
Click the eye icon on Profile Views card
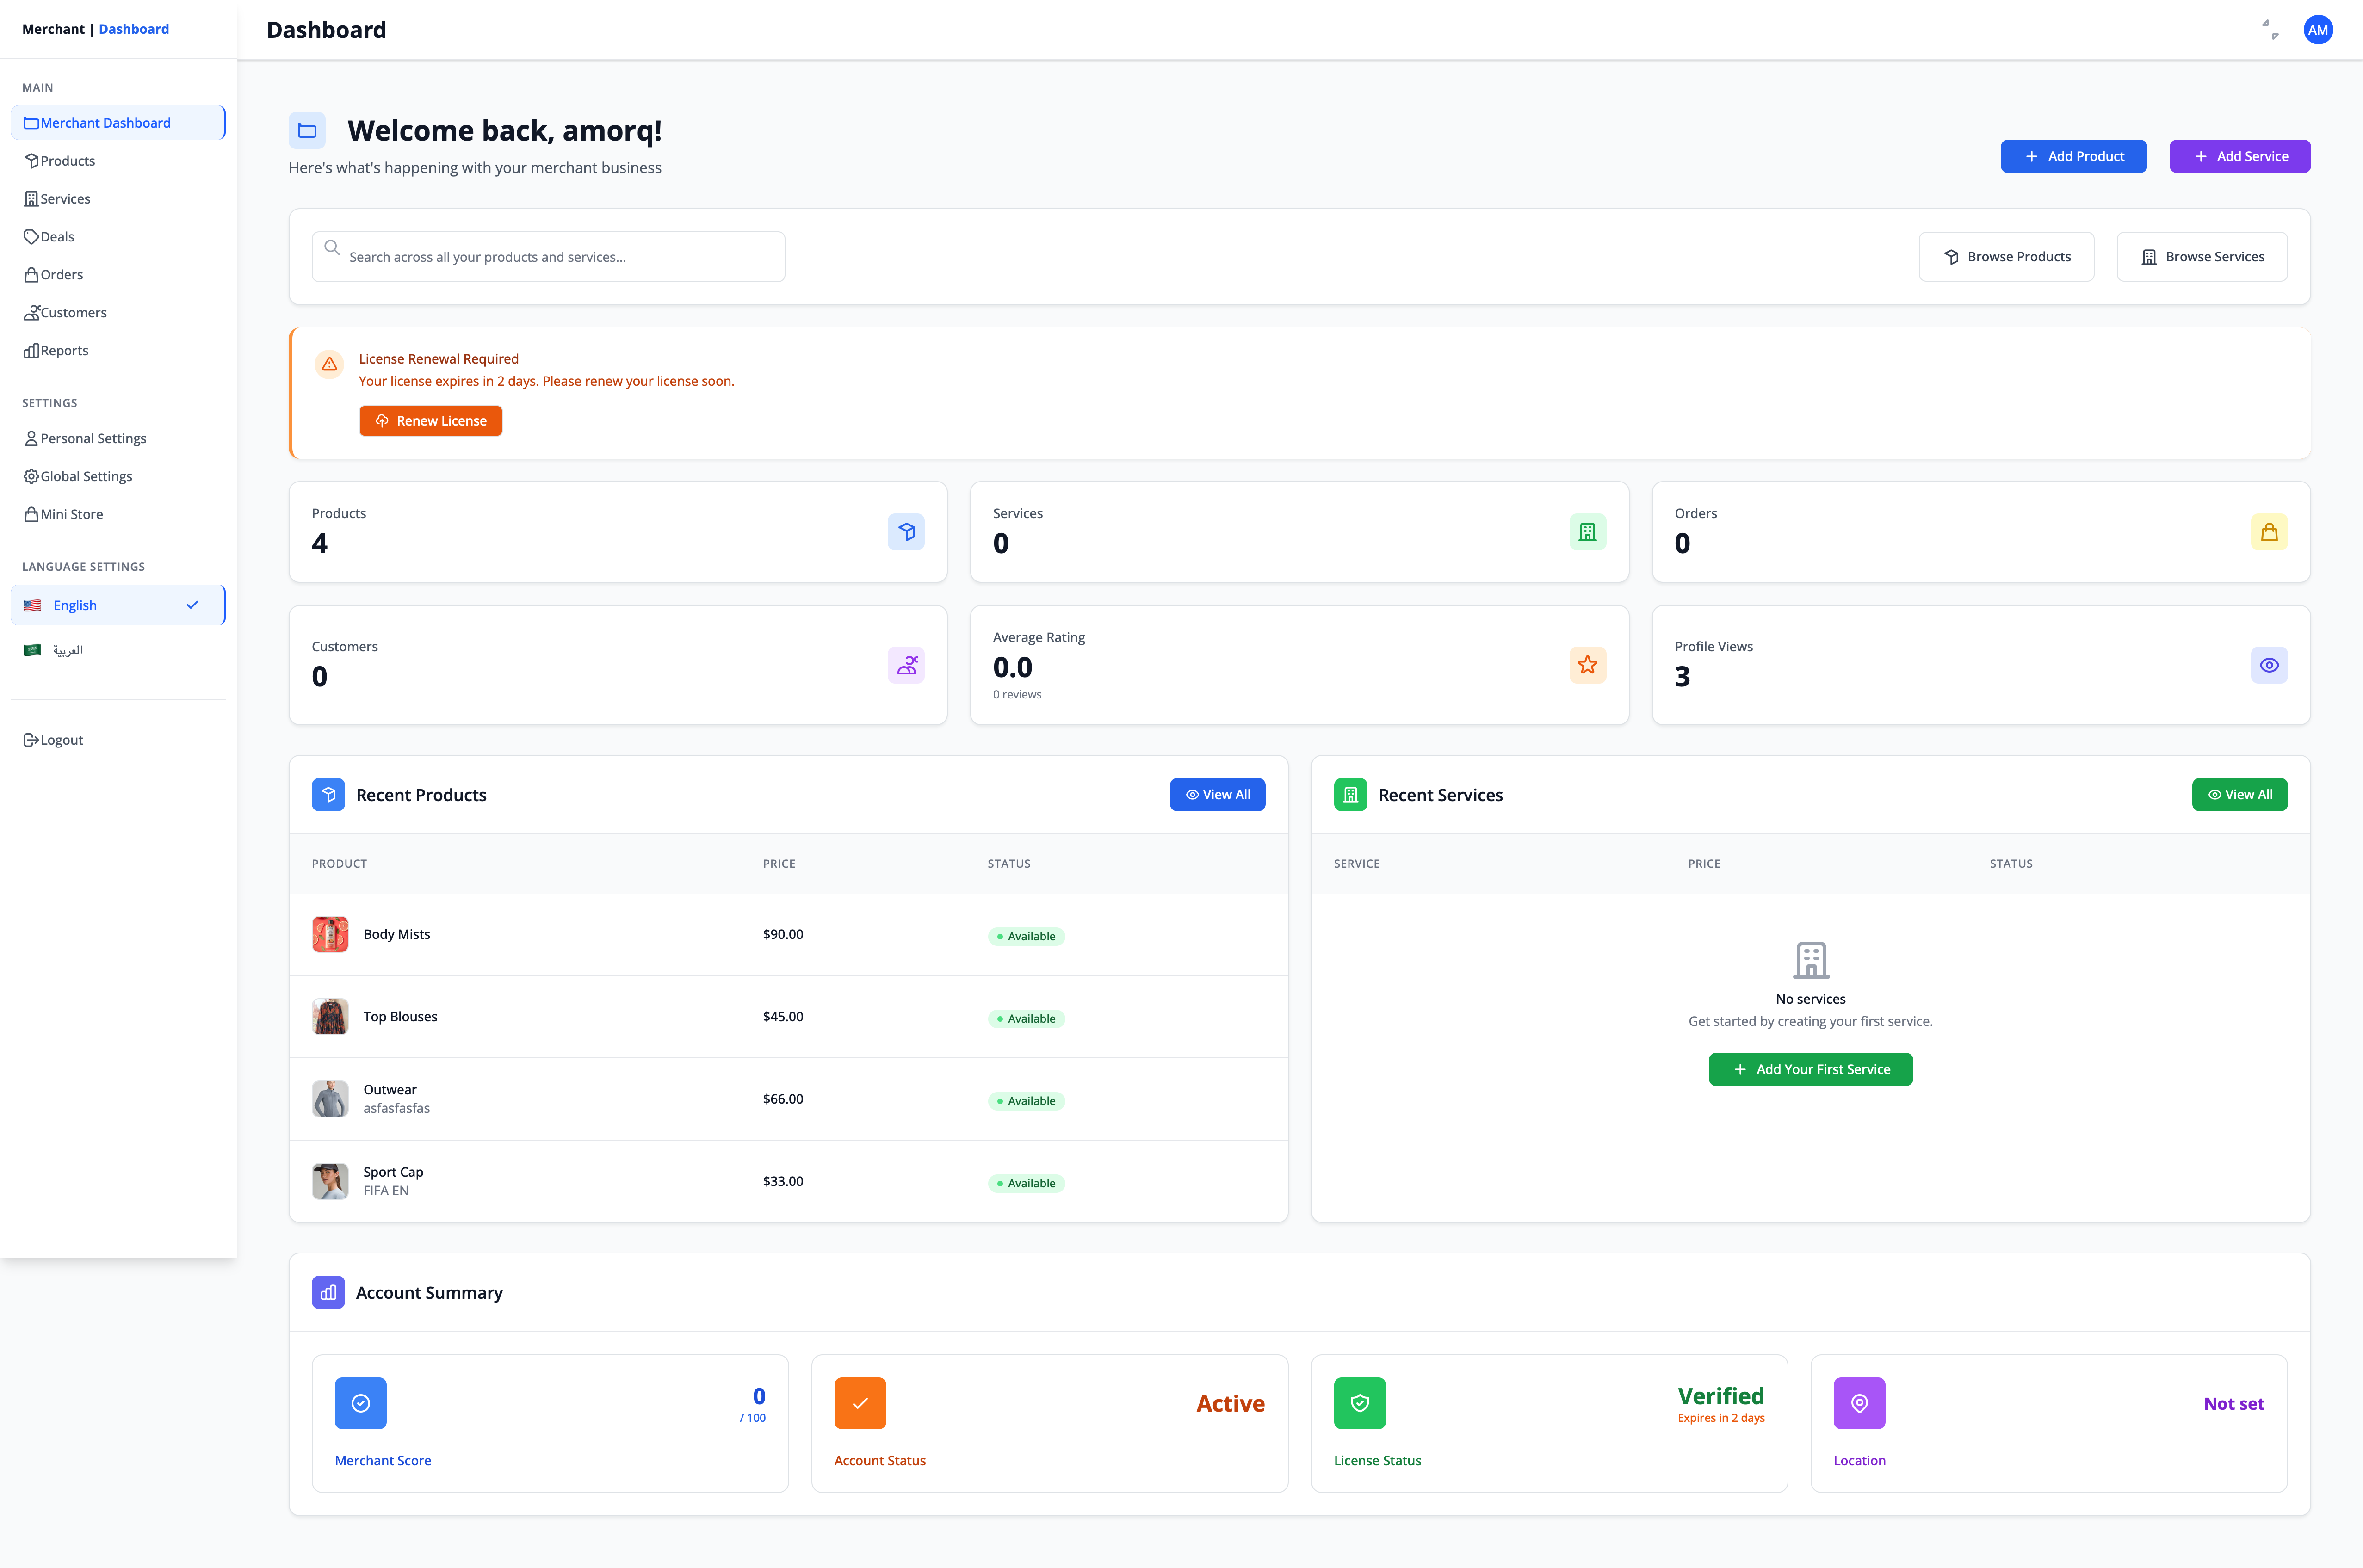tap(2269, 664)
